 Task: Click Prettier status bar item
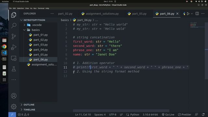(185, 115)
